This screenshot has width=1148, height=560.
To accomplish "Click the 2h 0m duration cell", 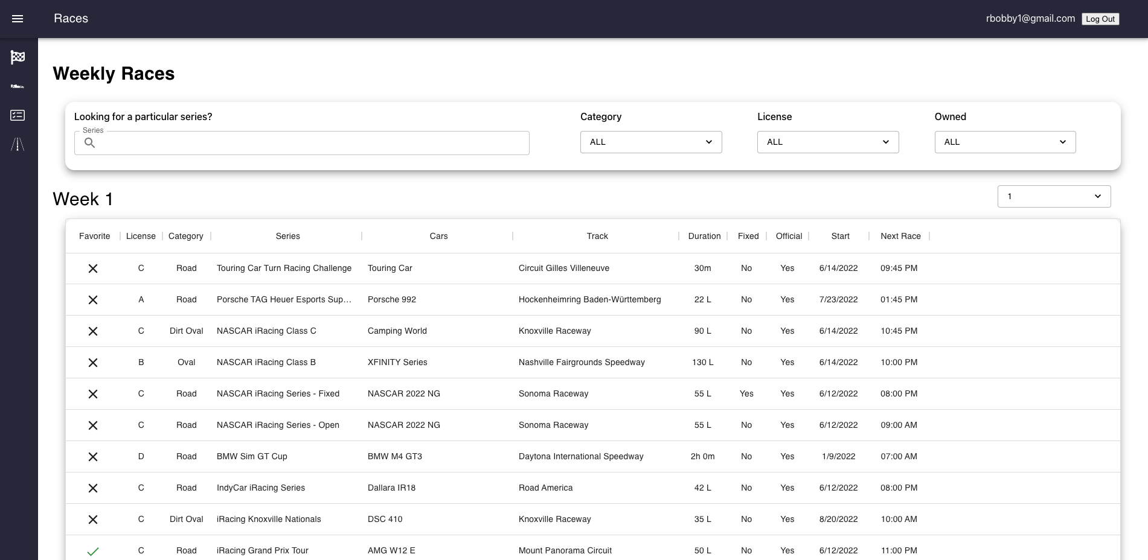I will 703,456.
